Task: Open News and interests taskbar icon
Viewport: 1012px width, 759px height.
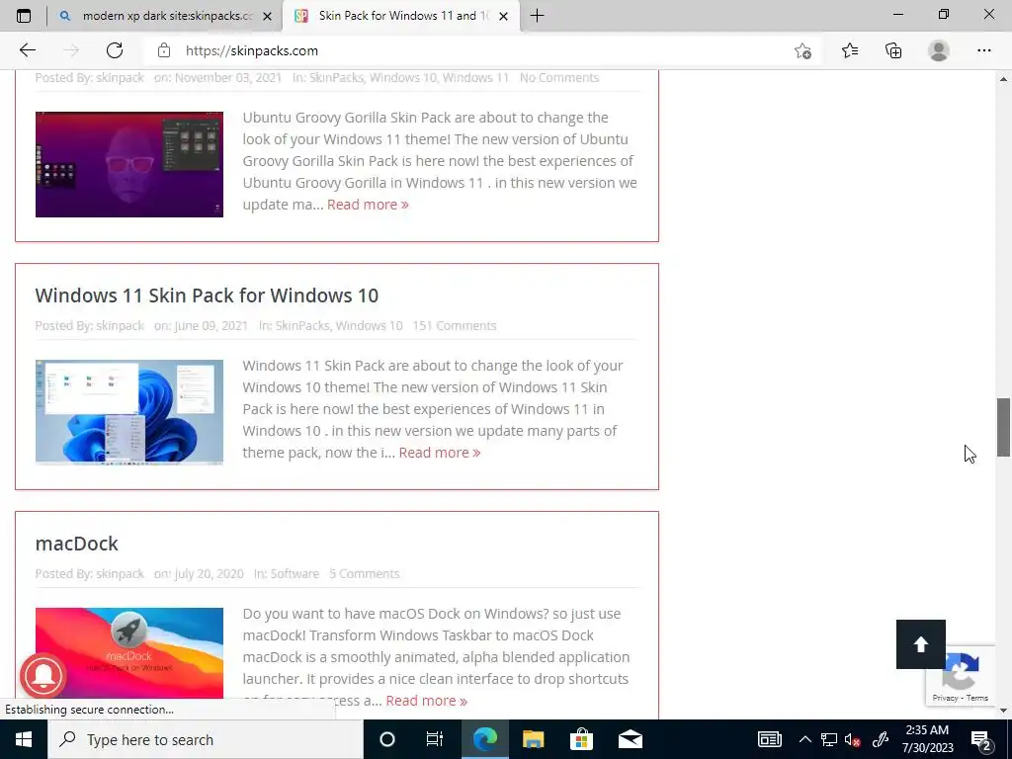Action: (769, 739)
